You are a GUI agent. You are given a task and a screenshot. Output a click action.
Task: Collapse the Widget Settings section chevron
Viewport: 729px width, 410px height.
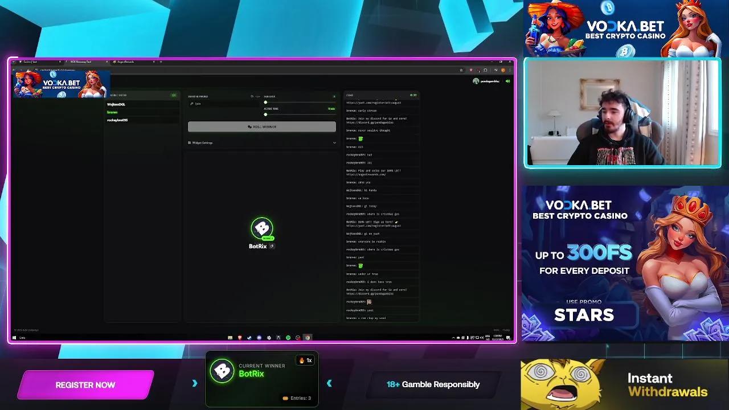334,142
